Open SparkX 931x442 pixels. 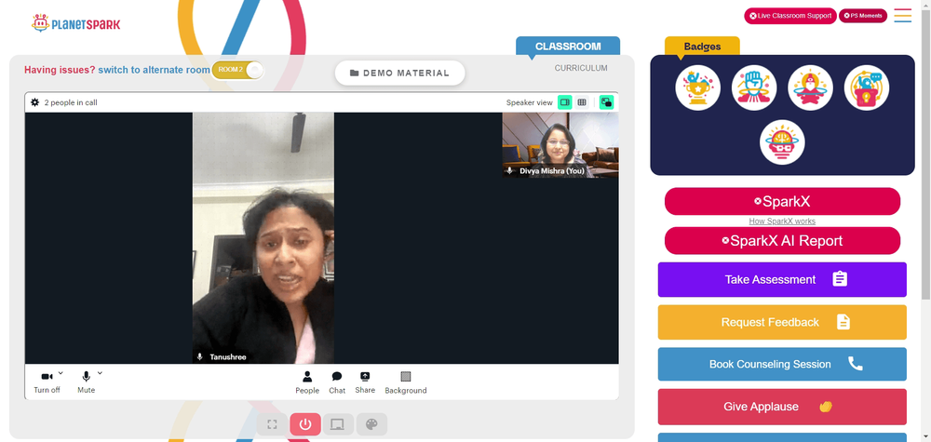click(x=782, y=202)
